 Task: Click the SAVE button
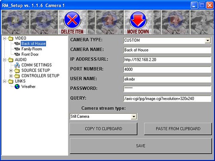[141, 146]
